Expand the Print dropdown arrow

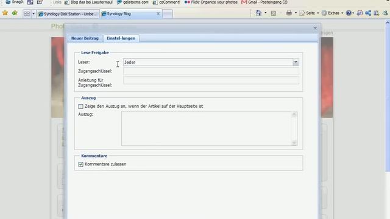(296, 13)
